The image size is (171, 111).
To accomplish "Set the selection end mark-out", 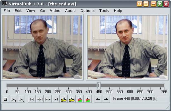I will pos(106,99).
